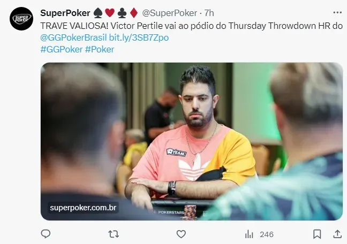This screenshot has width=347, height=244.
Task: Click the 246 views count
Action: (267, 234)
